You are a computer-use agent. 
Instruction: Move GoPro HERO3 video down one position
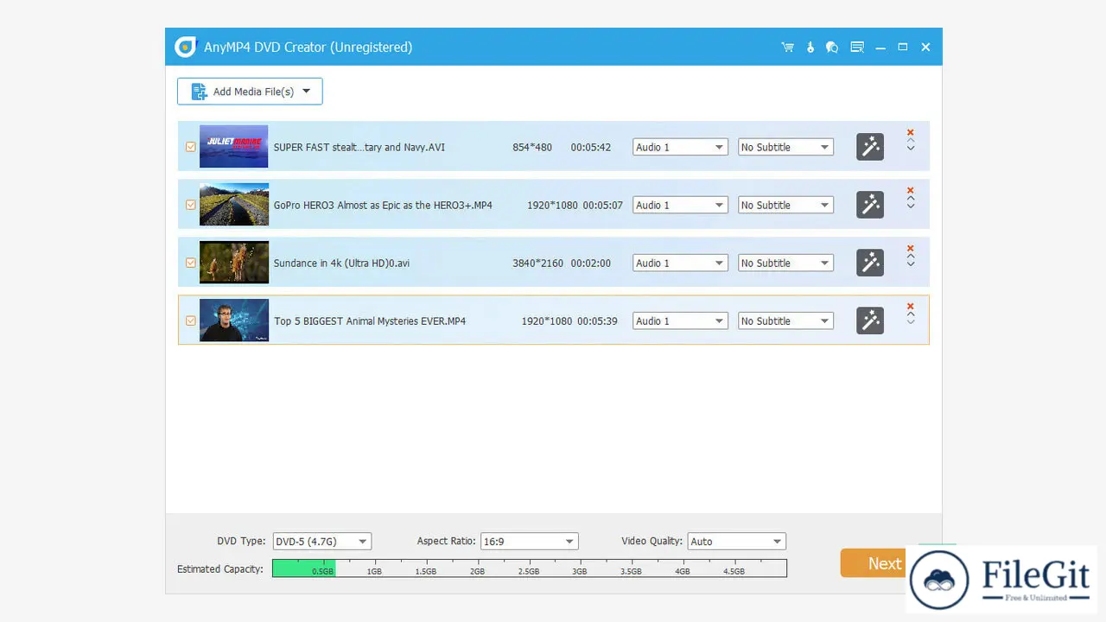coord(911,206)
